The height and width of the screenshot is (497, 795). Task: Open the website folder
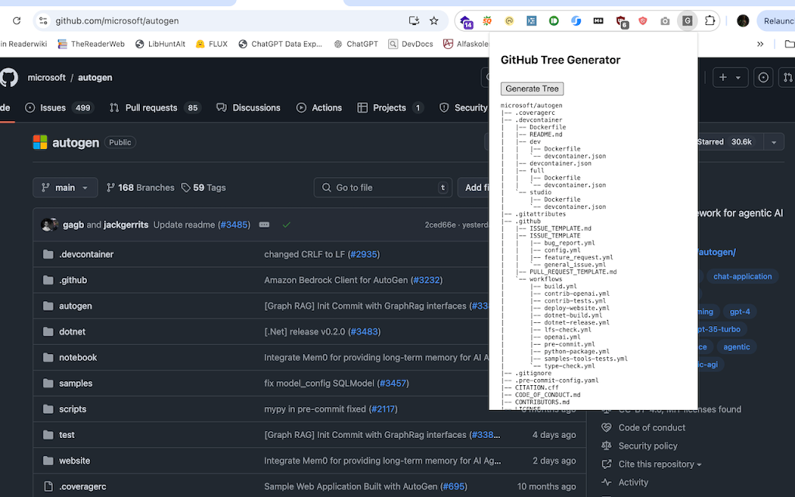click(75, 461)
